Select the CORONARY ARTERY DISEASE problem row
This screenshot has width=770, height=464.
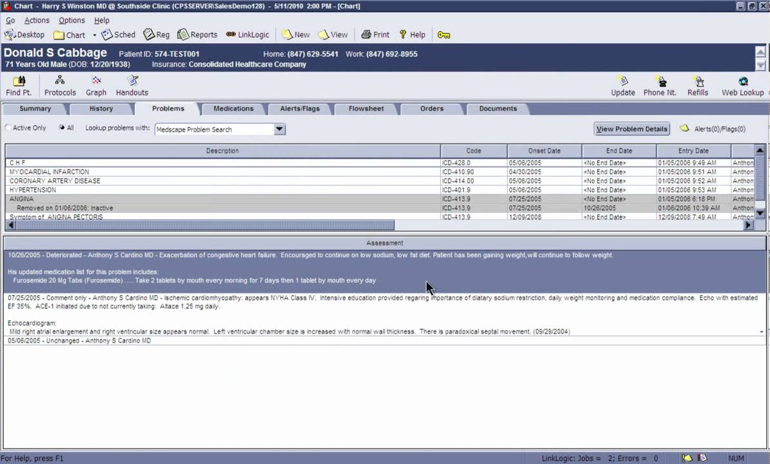tap(380, 181)
